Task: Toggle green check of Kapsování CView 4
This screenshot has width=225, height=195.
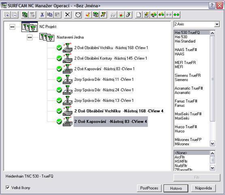Action: click(59, 121)
